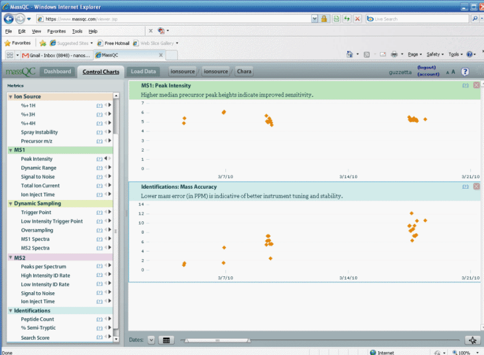484x355 pixels.
Task: Open the address bar dropdown arrow
Action: coord(314,19)
